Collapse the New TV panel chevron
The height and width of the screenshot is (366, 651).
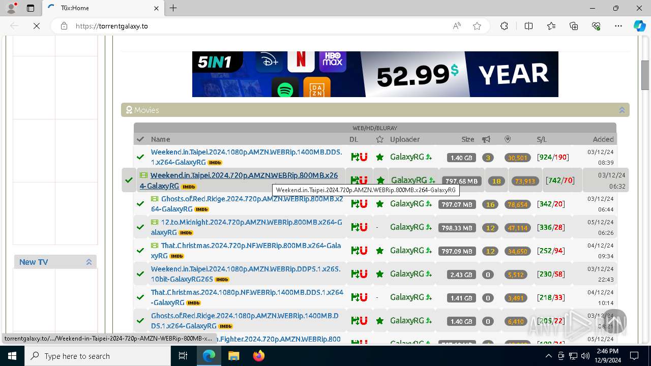click(88, 262)
